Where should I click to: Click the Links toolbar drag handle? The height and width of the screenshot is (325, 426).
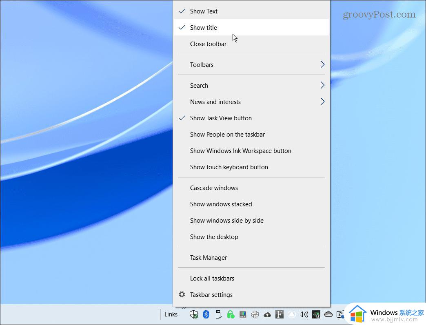160,314
